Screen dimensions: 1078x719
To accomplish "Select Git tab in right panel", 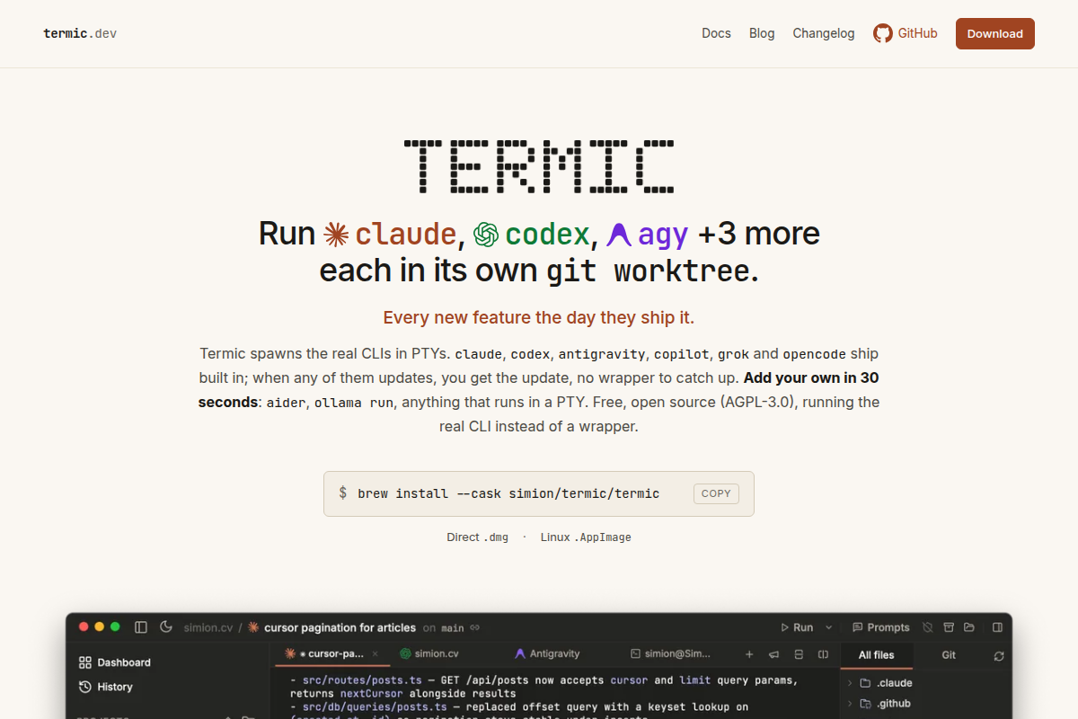I will click(949, 655).
